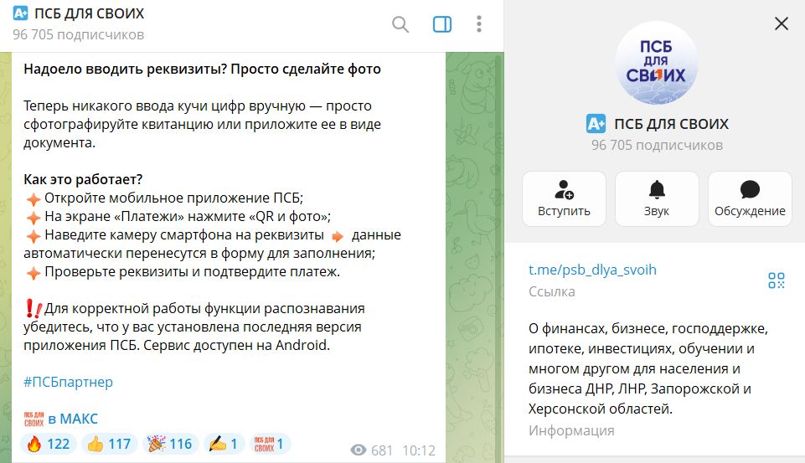
Task: Click the A+ badge beside panel channel name
Action: (x=596, y=124)
